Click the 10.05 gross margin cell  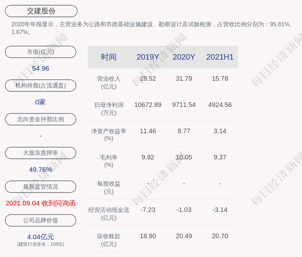[x=184, y=157]
